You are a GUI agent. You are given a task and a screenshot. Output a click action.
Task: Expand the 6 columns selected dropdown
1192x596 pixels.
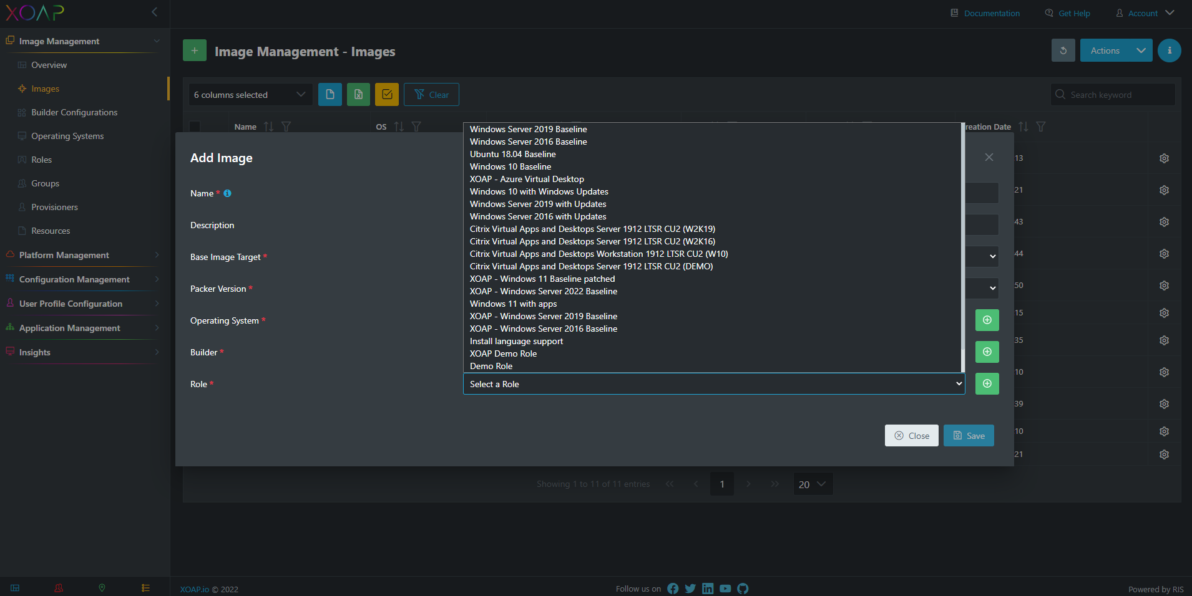tap(251, 95)
